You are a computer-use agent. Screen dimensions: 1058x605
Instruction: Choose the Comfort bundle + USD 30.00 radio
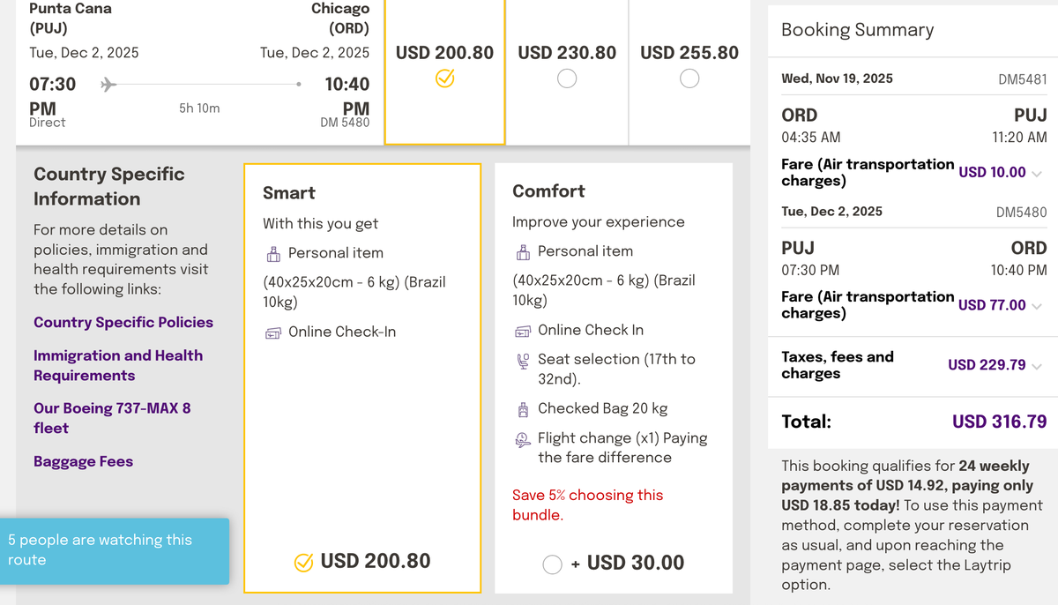tap(553, 564)
